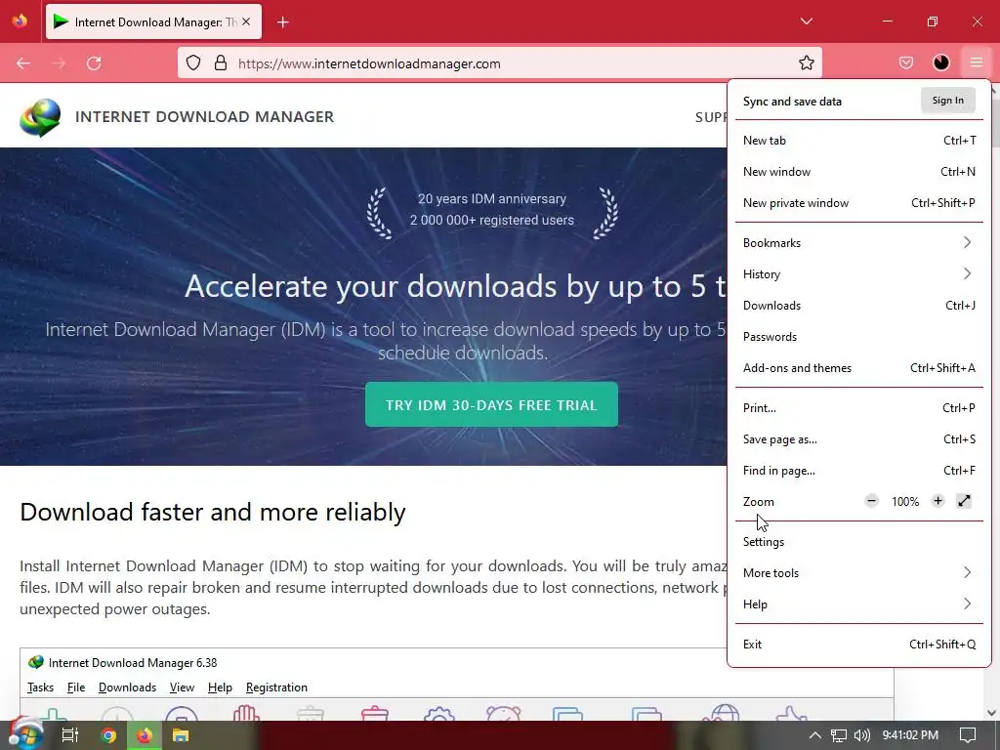Open the Pocket save icon
Screen dimensions: 1000x750
905,62
